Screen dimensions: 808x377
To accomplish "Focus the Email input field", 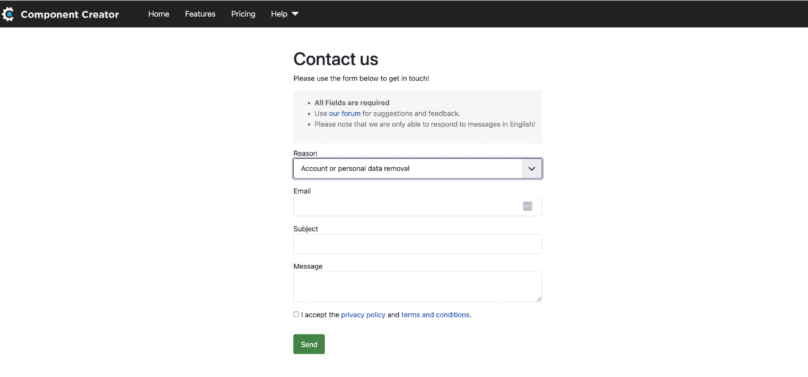I will [x=406, y=206].
